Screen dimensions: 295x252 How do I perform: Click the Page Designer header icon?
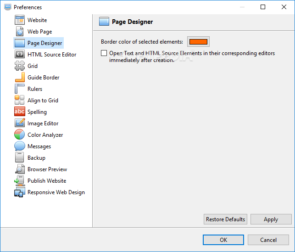point(104,21)
